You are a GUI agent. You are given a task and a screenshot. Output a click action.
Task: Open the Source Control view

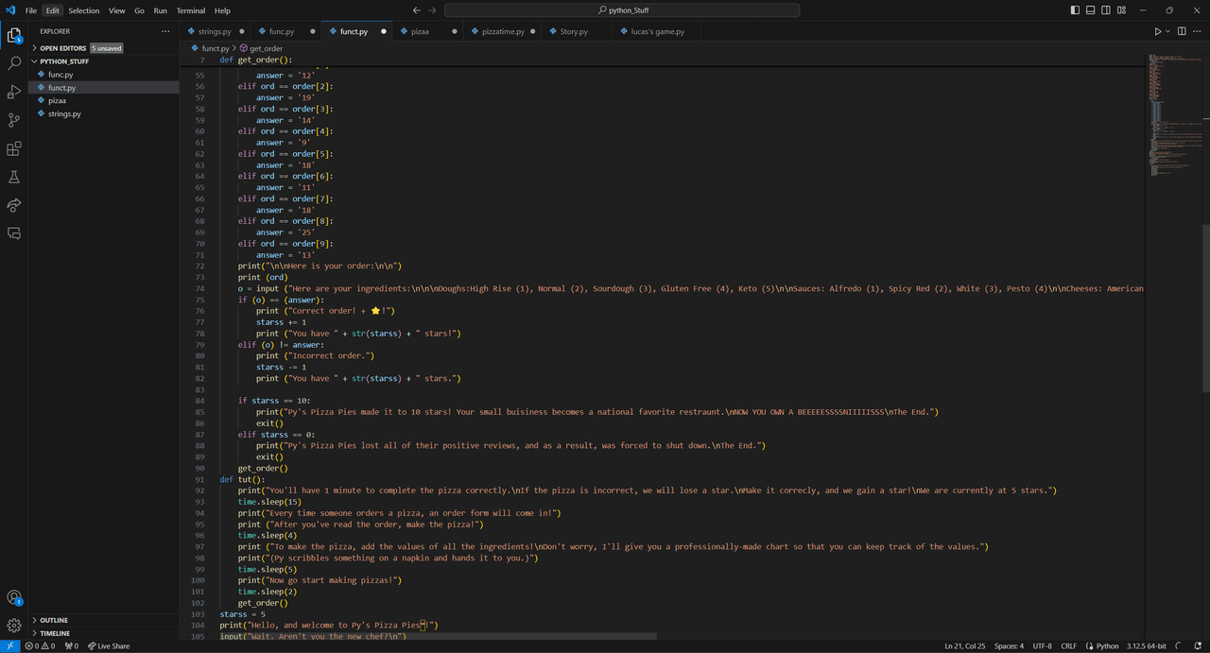coord(14,120)
